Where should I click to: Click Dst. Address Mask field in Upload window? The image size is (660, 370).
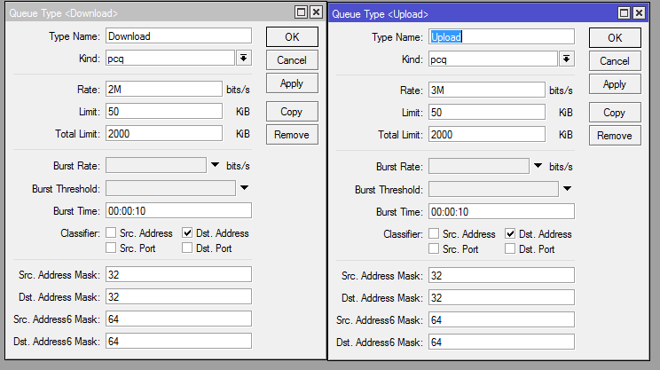click(501, 297)
